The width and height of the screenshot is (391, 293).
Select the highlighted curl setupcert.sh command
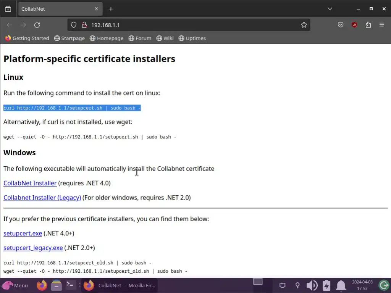click(x=72, y=108)
